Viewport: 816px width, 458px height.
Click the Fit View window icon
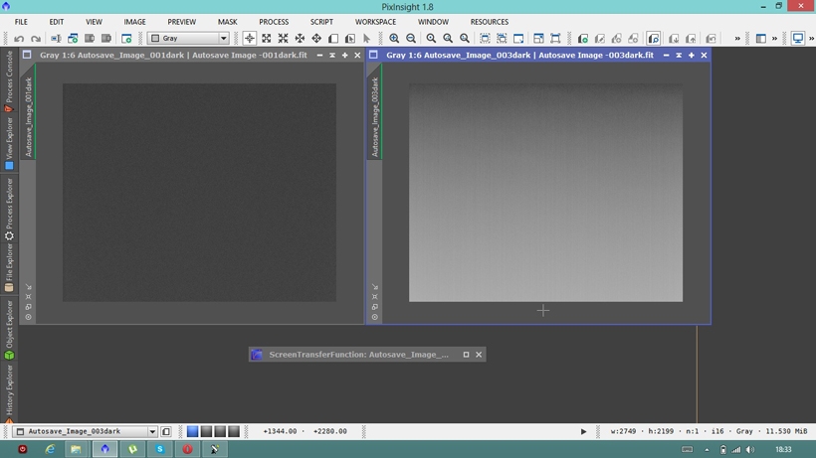(538, 39)
